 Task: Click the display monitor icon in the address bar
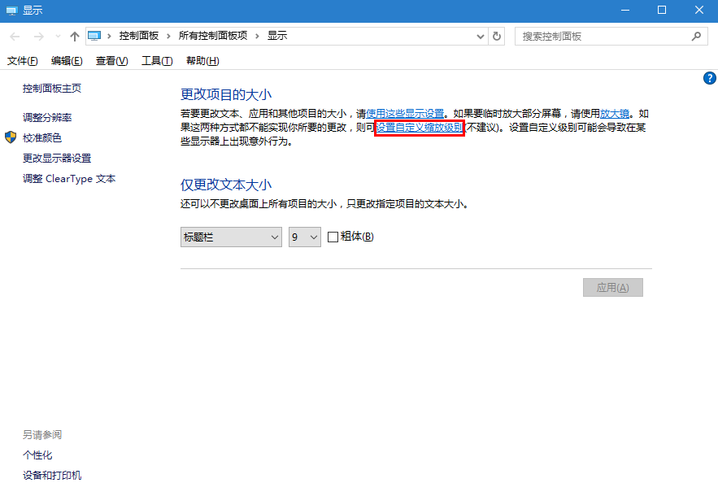click(94, 35)
